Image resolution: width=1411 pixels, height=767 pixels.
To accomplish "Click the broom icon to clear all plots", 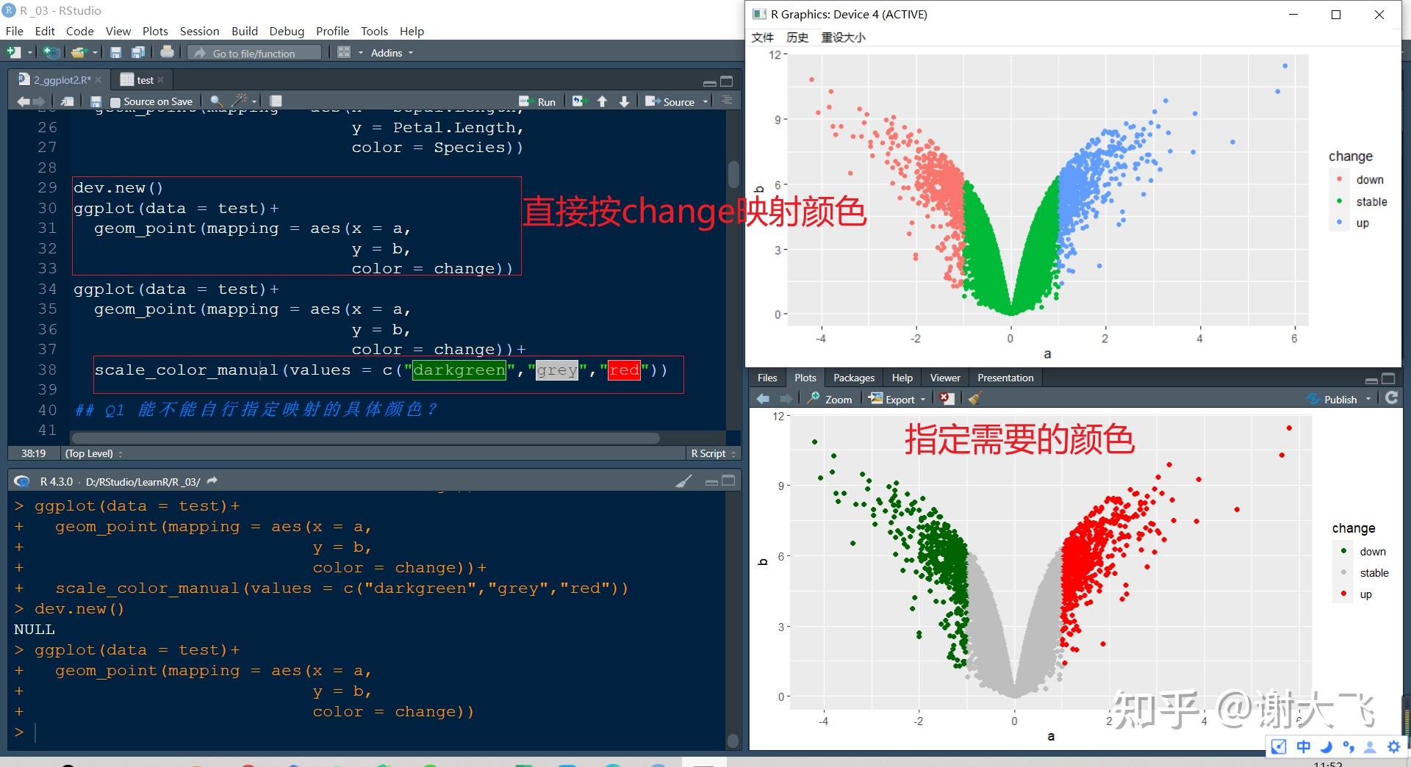I will 974,398.
